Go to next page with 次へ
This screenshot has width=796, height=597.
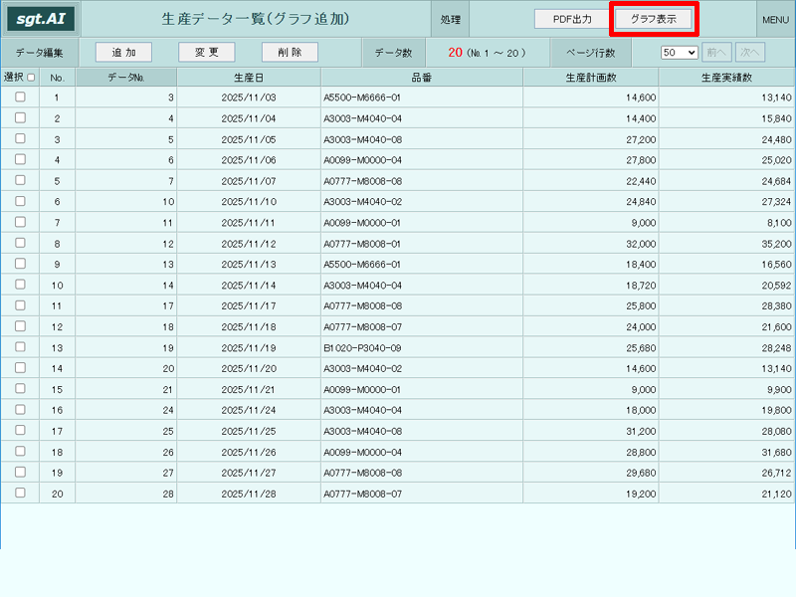pyautogui.click(x=750, y=53)
